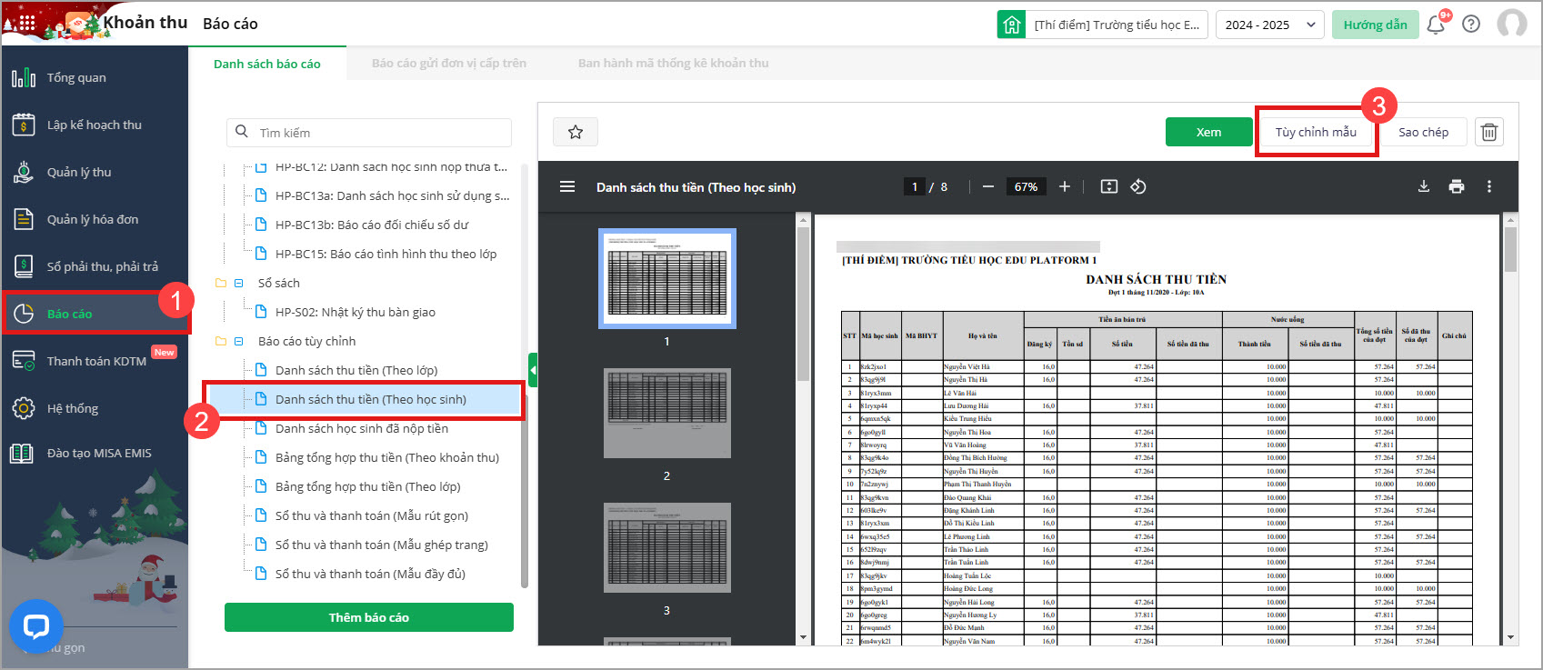The width and height of the screenshot is (1543, 670).
Task: Collapse the Báo cáo tùy chỉnh folder
Action: click(239, 342)
